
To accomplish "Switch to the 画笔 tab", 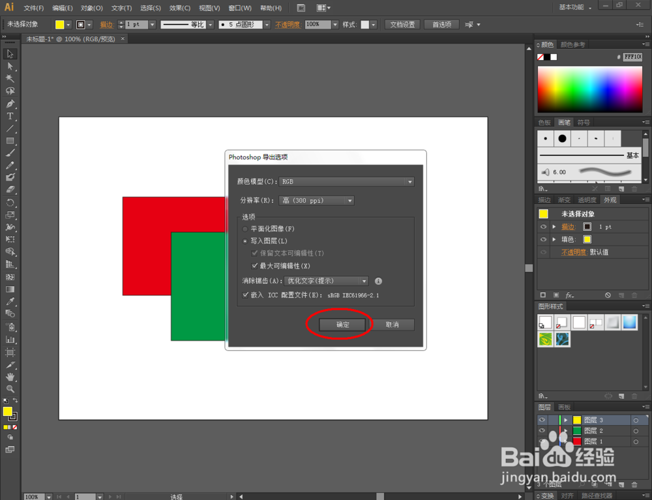I will pos(564,123).
